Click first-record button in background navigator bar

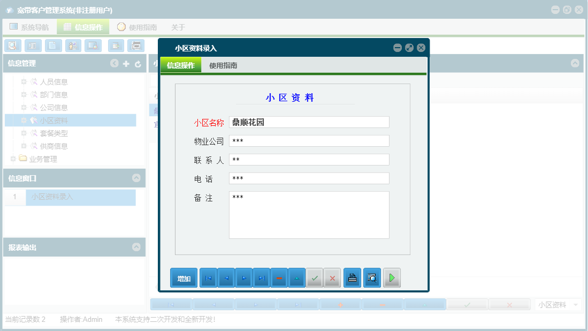point(171,305)
